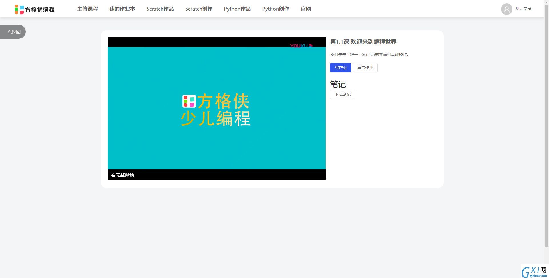
Task: Open Scratch创作 page
Action: [x=199, y=9]
